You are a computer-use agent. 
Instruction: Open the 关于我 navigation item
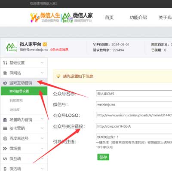click(x=165, y=18)
